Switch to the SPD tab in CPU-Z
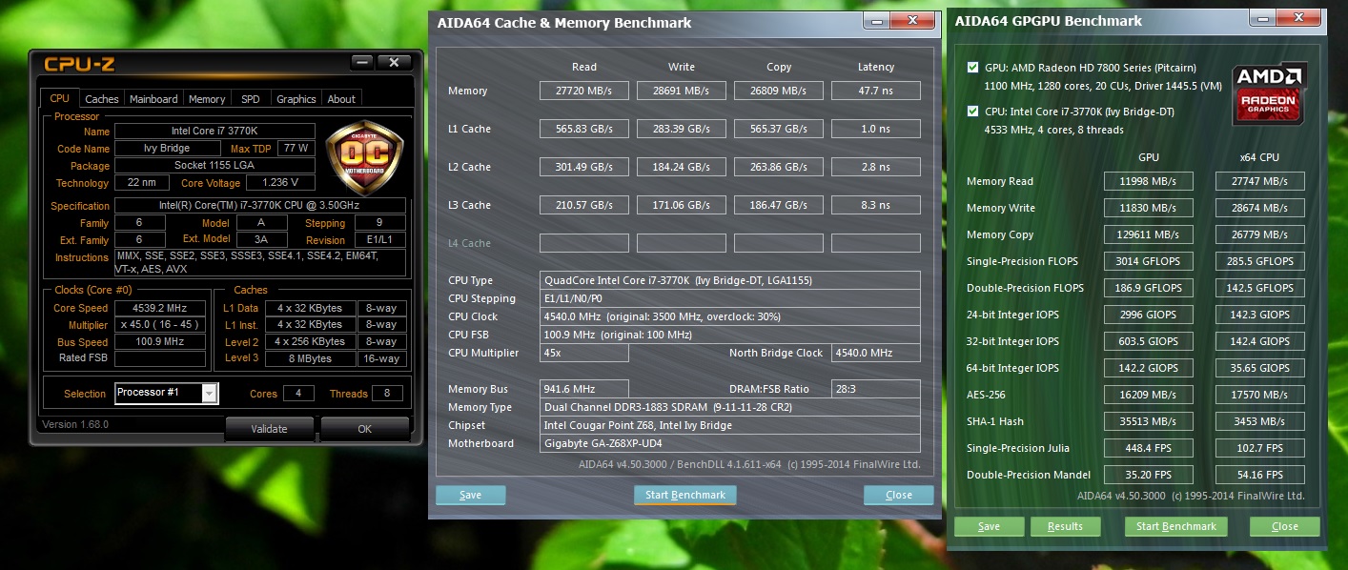The image size is (1348, 570). point(250,99)
